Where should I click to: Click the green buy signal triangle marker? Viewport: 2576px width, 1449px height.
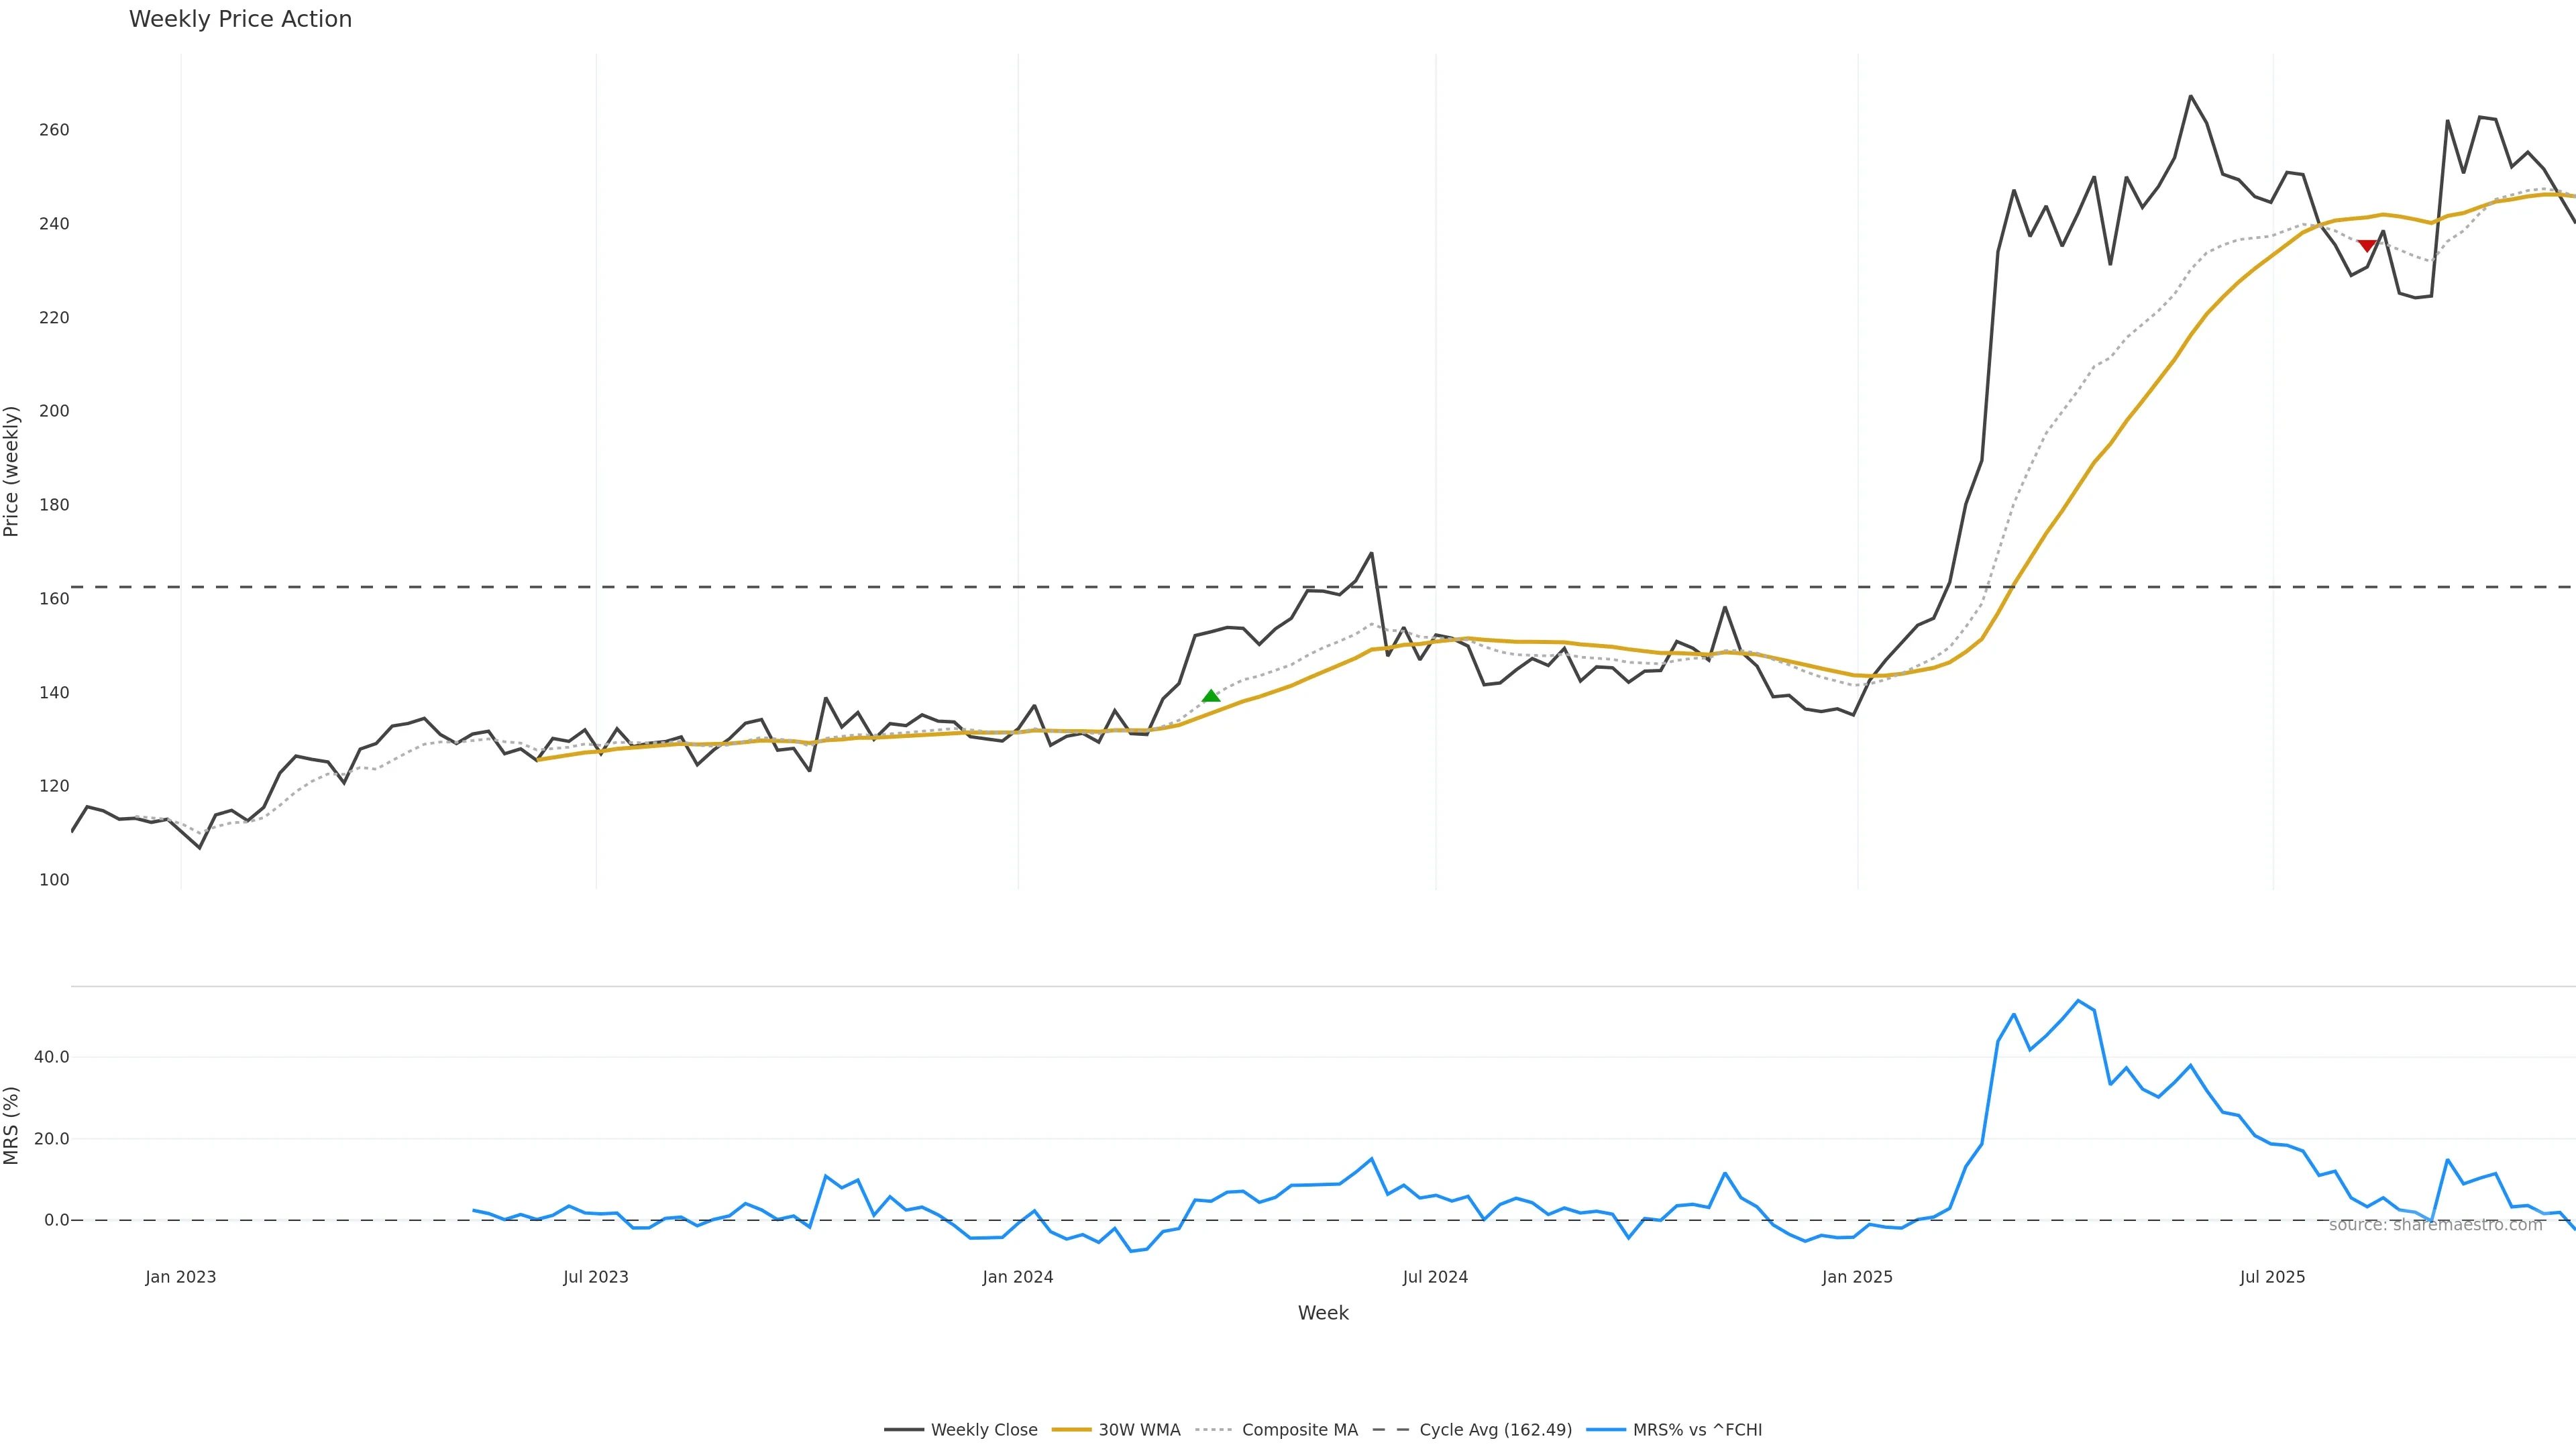[1211, 696]
